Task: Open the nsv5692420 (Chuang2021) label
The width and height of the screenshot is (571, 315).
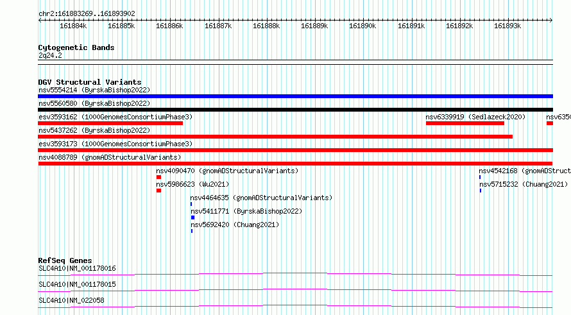Action: 235,225
